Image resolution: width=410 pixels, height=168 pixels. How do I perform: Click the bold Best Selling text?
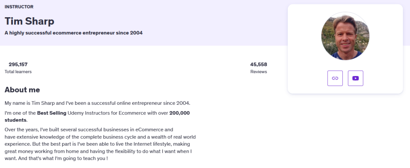click(52, 113)
